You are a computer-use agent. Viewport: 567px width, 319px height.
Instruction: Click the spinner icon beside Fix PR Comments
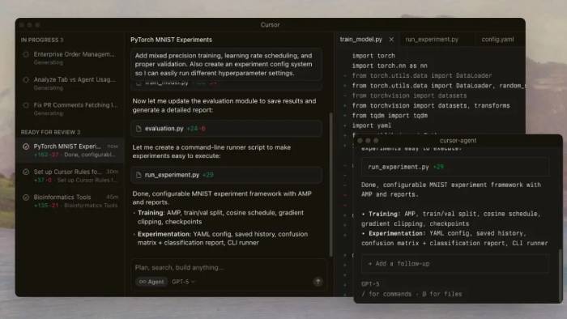[x=26, y=105]
